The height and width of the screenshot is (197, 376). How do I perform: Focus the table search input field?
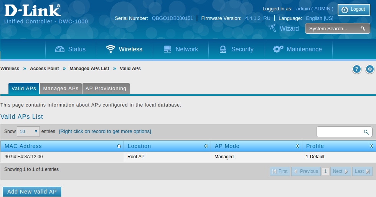click(x=340, y=132)
